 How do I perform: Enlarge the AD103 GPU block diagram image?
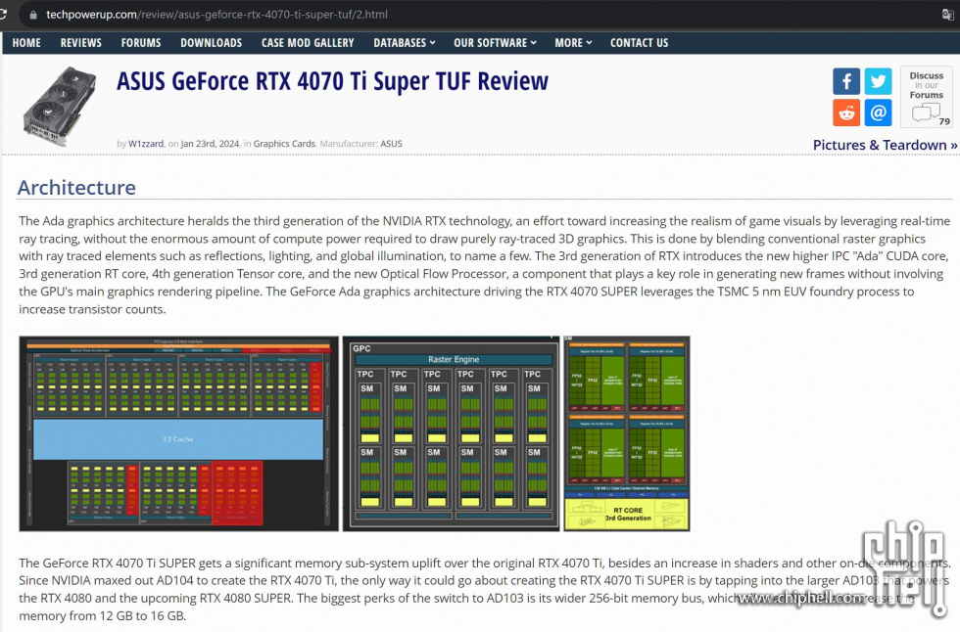[178, 433]
